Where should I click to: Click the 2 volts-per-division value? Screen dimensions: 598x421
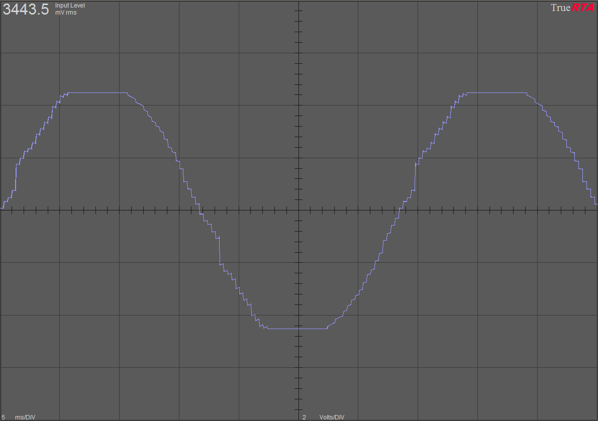[304, 417]
